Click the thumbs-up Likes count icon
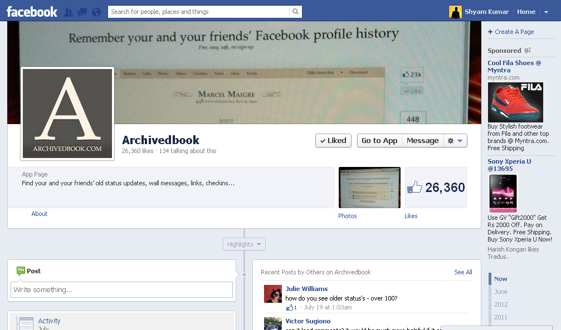The height and width of the screenshot is (330, 561). coord(414,188)
